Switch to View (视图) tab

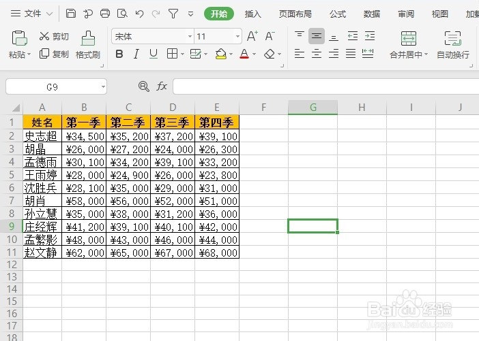pos(440,14)
